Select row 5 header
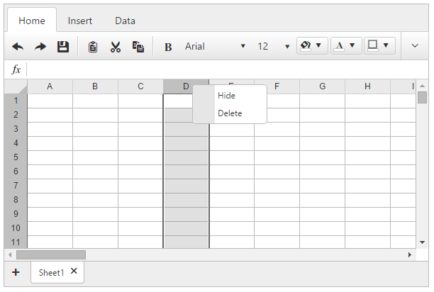 [16, 157]
